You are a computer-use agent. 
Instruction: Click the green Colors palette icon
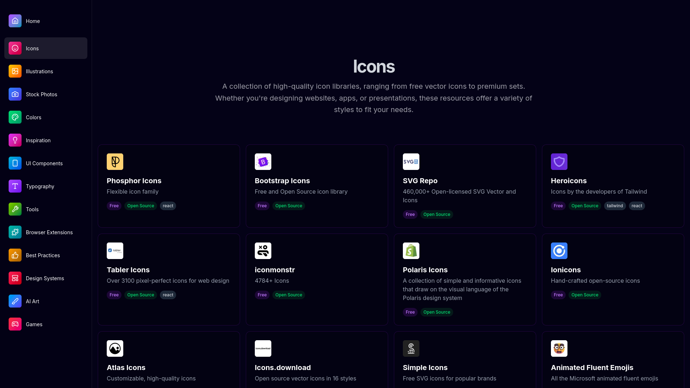pyautogui.click(x=15, y=117)
